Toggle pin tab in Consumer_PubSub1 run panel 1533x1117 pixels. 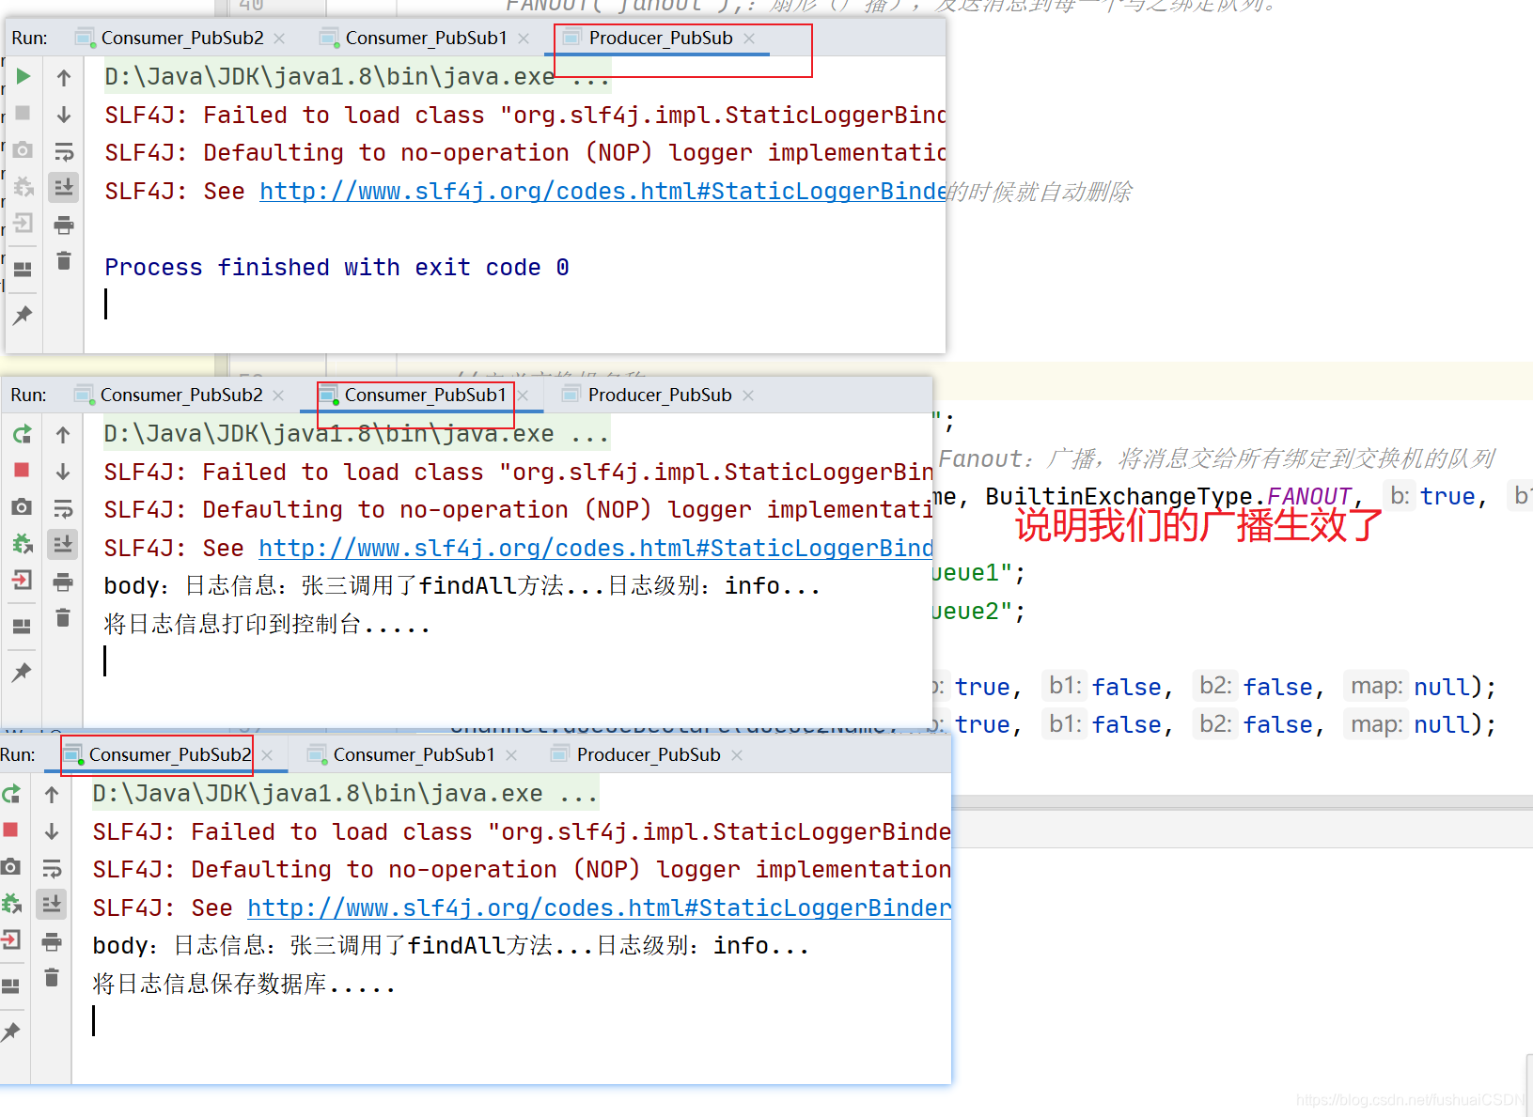coord(23,673)
